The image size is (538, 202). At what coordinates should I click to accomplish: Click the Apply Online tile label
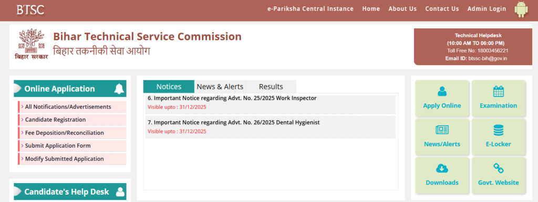click(442, 105)
